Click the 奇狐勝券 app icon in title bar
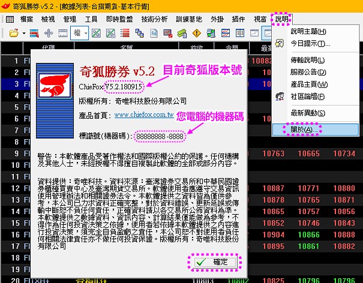Screen dimensions: 363x283 [x=5, y=6]
